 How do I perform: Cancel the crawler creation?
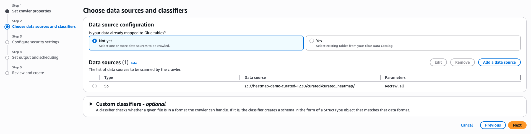[467, 125]
